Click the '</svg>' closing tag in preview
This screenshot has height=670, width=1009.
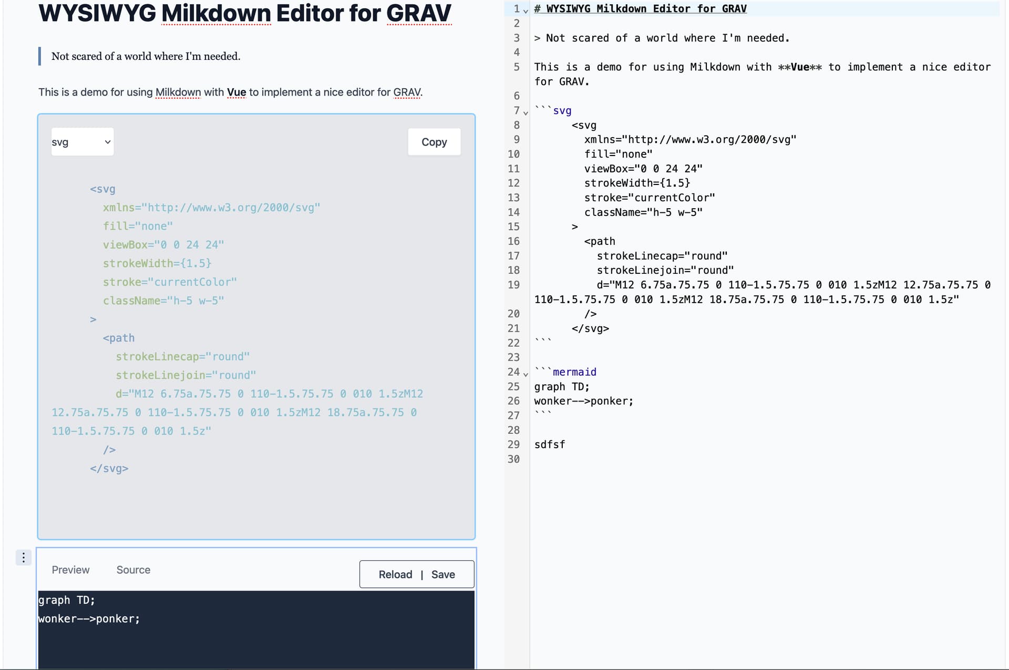[109, 469]
